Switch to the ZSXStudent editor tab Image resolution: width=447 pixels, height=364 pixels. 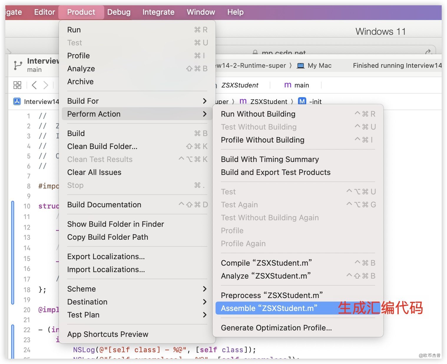point(239,85)
